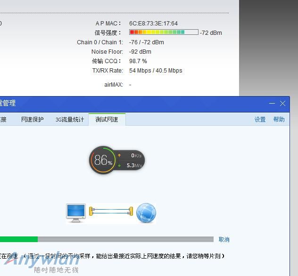Click the signal strength color bar

pyautogui.click(x=164, y=32)
